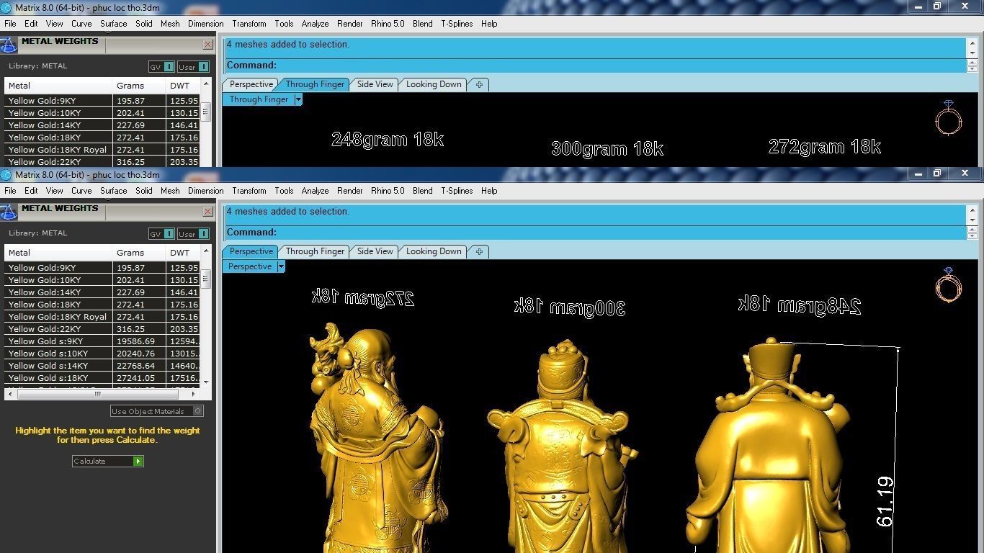Screen dimensions: 984x553
Task: Open Analyze menu in lower window
Action: (315, 191)
